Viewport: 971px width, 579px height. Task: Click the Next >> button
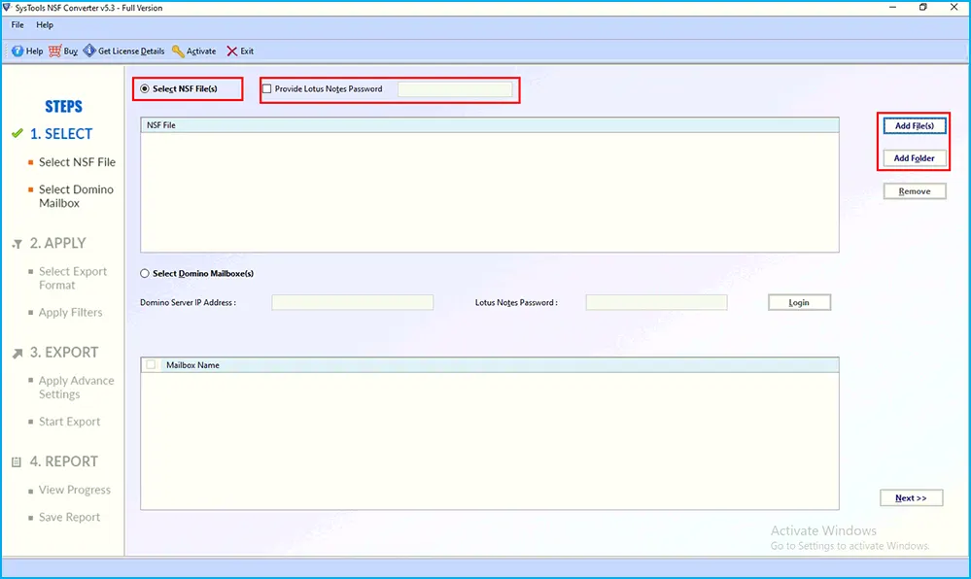click(x=911, y=497)
